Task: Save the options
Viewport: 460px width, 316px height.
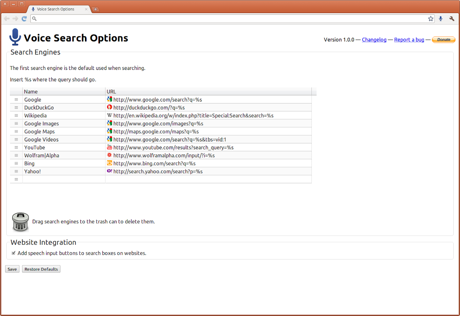Action: pos(12,269)
